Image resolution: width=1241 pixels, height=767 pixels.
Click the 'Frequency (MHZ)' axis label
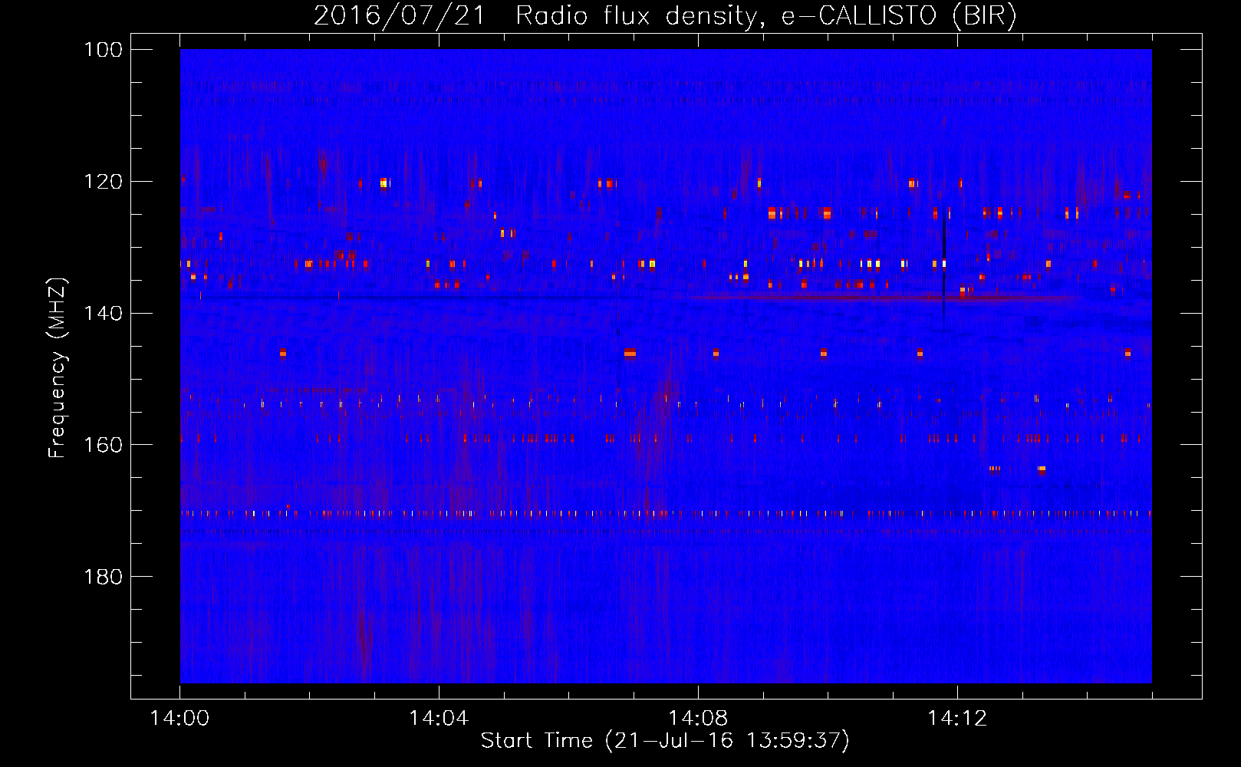(x=58, y=367)
